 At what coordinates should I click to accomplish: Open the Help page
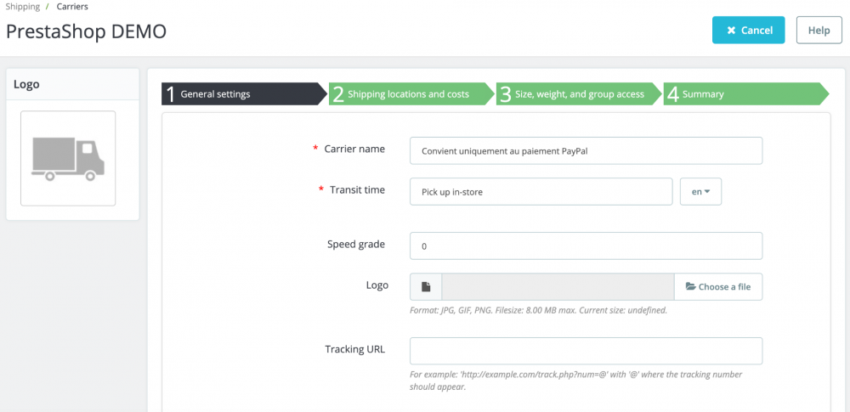tap(819, 31)
